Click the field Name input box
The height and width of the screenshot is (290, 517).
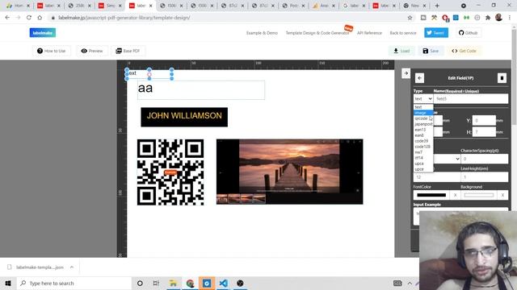tap(470, 98)
